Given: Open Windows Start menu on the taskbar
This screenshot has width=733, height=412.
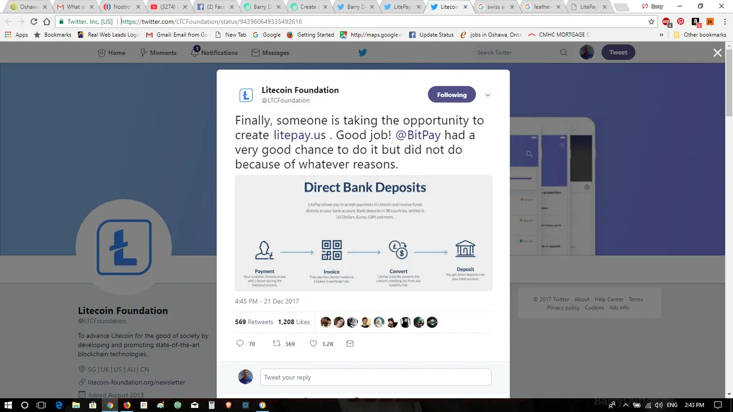Looking at the screenshot, I should click(x=8, y=405).
